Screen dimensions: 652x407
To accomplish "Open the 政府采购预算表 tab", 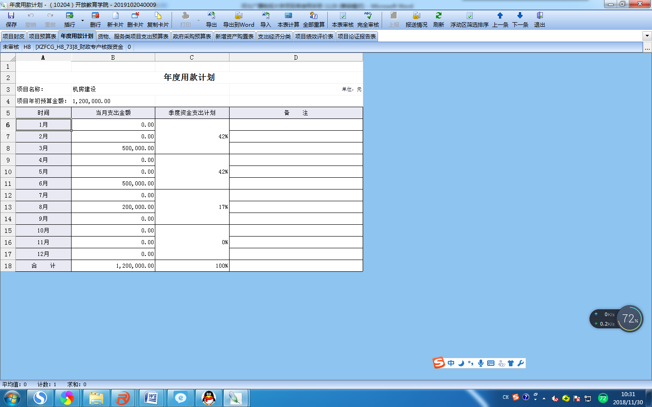I will tap(192, 37).
